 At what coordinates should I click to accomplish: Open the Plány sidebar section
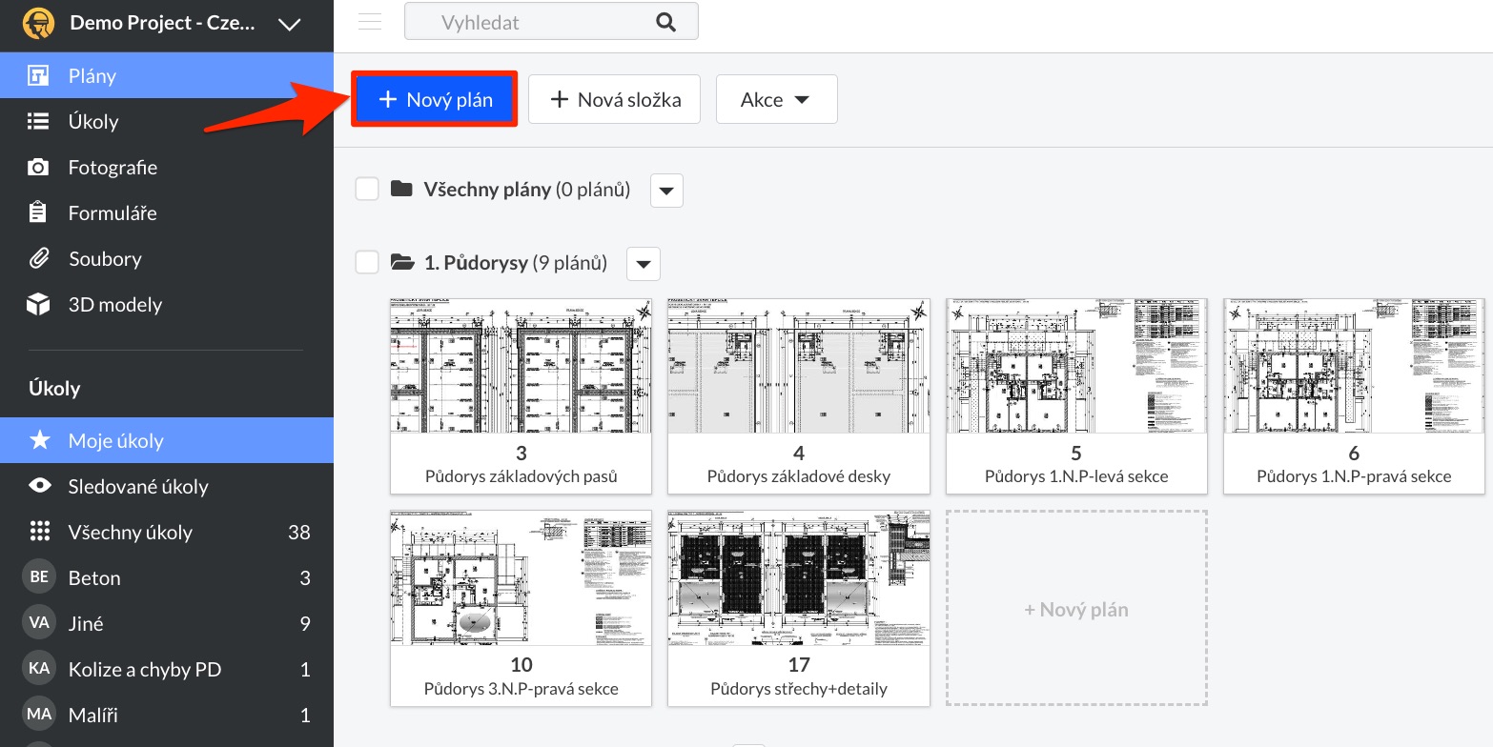pos(167,75)
